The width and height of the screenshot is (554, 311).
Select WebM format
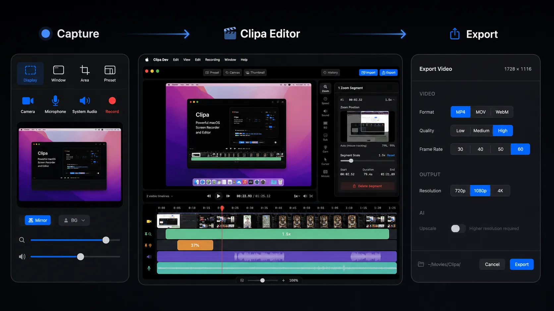tap(502, 112)
